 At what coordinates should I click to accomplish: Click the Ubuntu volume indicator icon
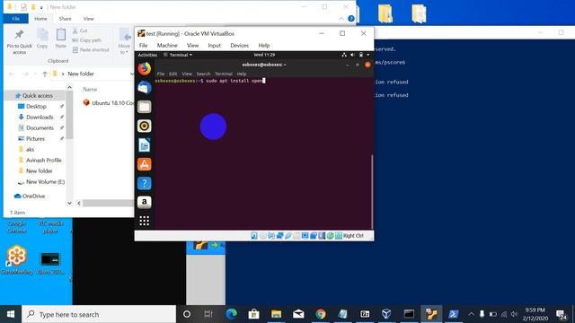click(x=352, y=55)
